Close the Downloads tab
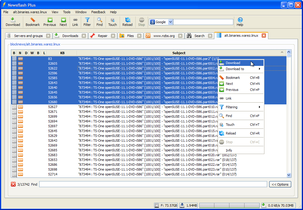This screenshot has height=210, width=303. pyautogui.click(x=84, y=36)
